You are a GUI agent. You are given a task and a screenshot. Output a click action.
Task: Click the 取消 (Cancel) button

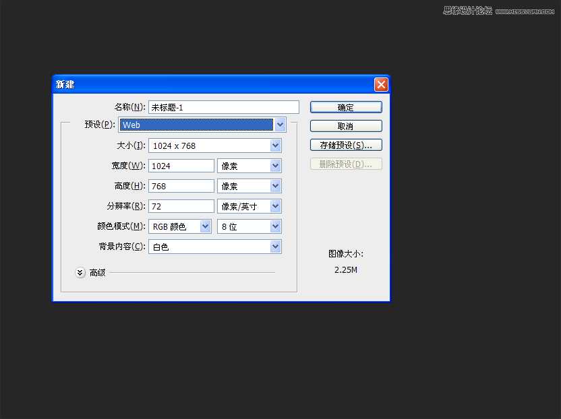click(345, 125)
